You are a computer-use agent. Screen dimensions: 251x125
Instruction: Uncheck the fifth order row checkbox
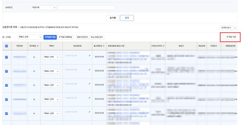[x=6, y=114]
